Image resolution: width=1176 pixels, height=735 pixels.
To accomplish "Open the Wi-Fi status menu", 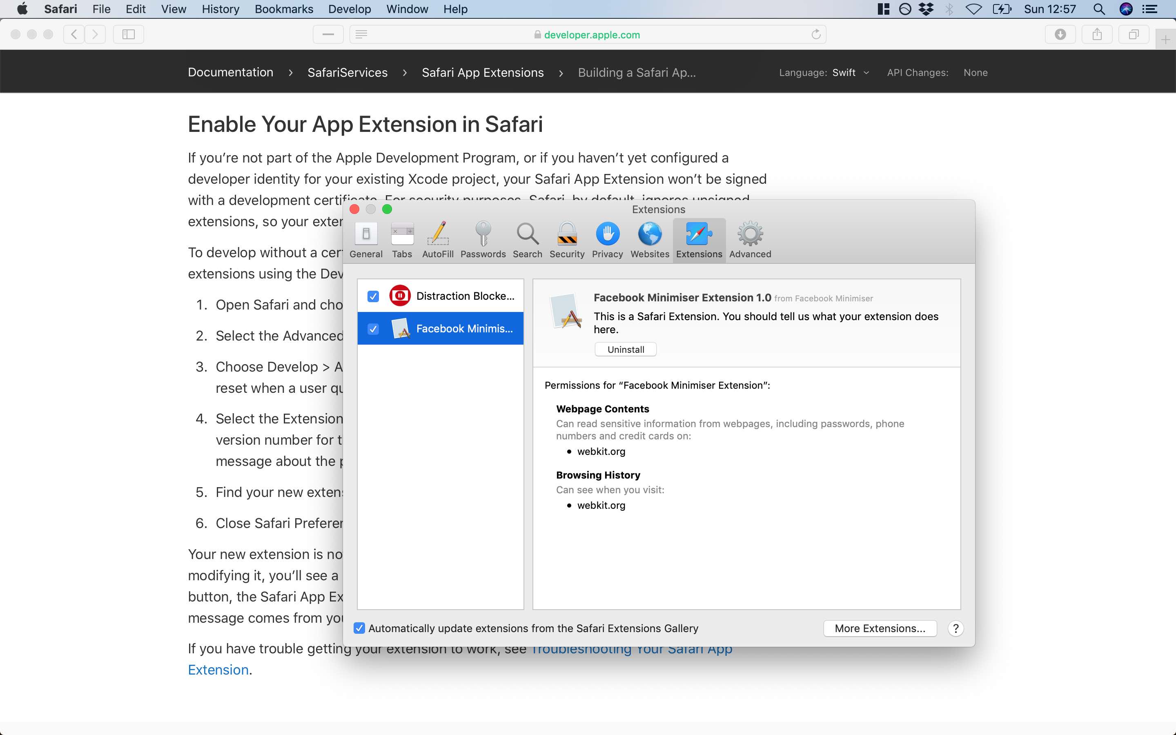I will [974, 9].
